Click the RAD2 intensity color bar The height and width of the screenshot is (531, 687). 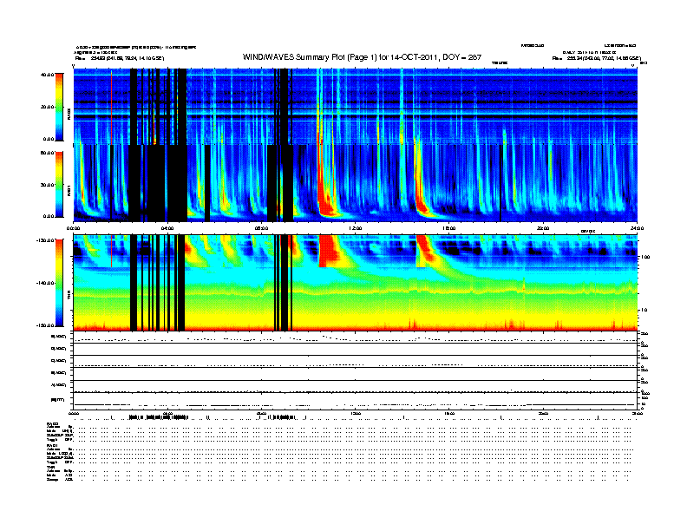[x=59, y=107]
